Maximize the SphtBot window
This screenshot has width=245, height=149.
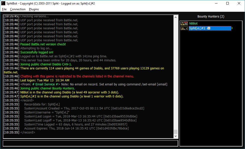click(227, 3)
